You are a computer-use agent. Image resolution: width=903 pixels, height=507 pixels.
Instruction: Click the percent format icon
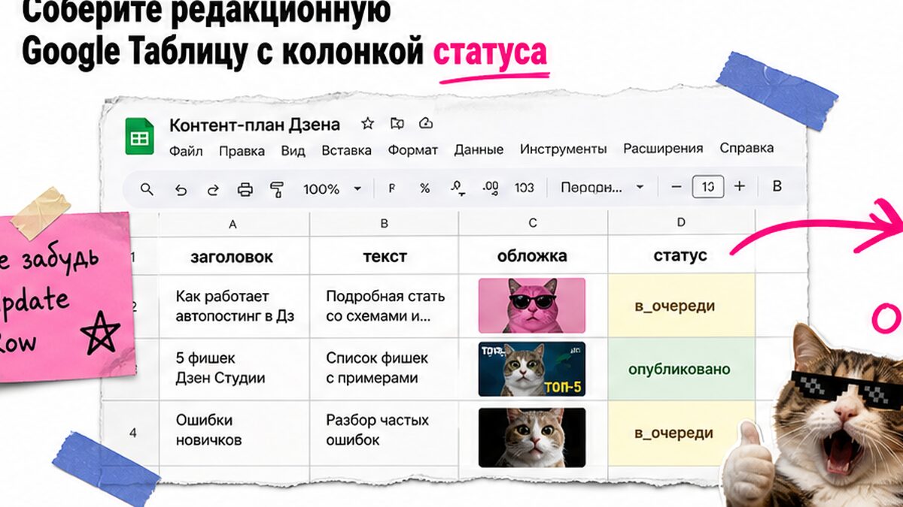424,189
